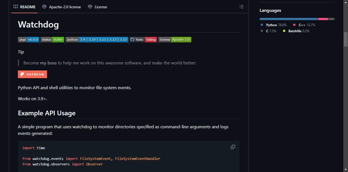Click the Watchdog heading

point(38,24)
